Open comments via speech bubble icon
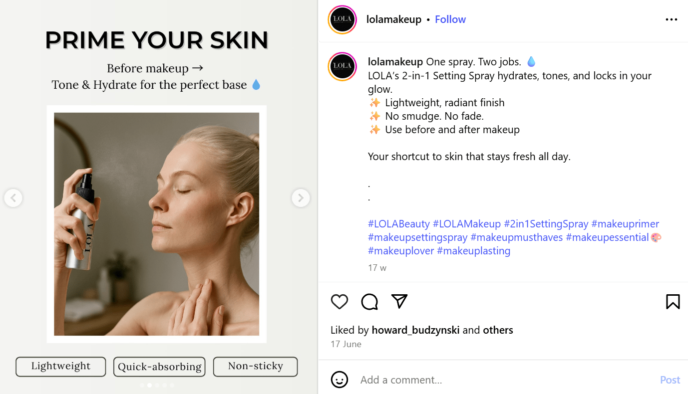Image resolution: width=688 pixels, height=394 pixels. pos(369,301)
